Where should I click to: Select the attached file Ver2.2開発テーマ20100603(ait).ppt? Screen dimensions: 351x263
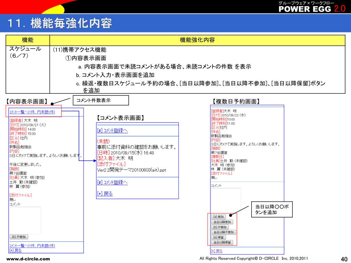click(132, 170)
